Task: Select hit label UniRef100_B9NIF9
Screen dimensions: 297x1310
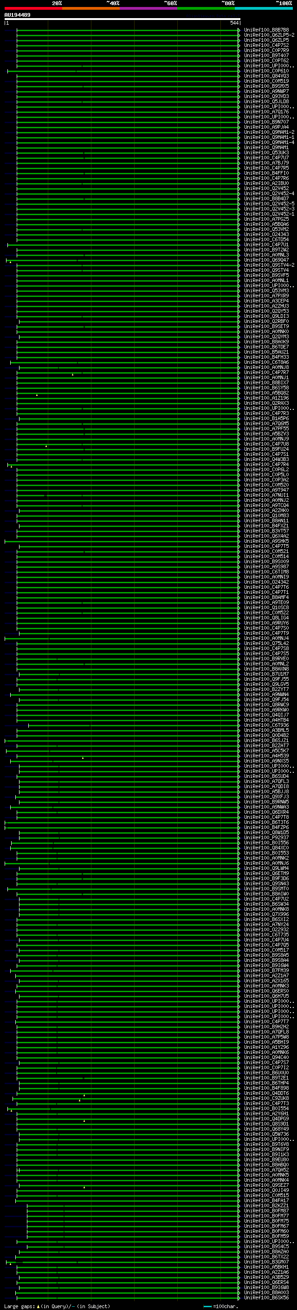Action: click(x=266, y=1149)
